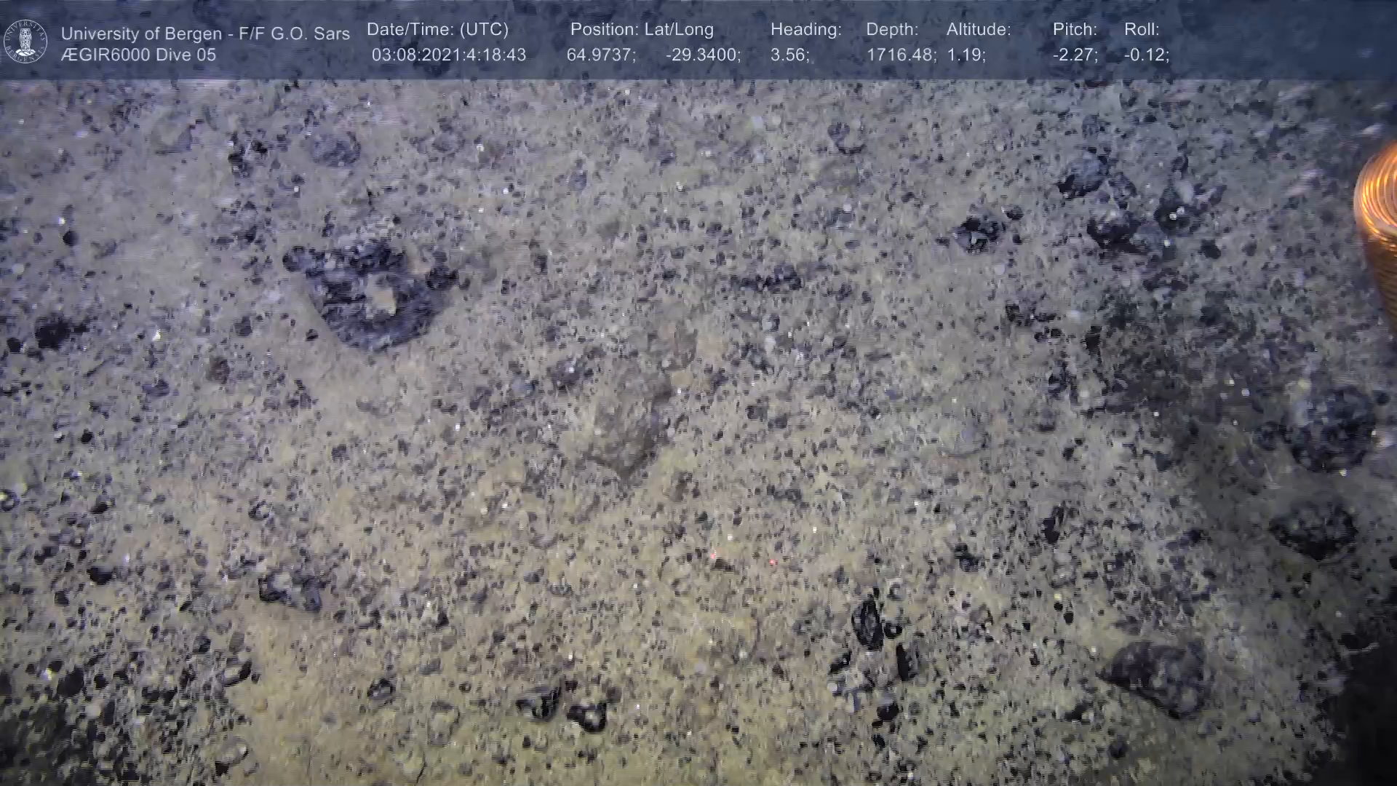
Task: Click the "University of Bergen - F/F G.O. Sars" text
Action: (x=205, y=33)
